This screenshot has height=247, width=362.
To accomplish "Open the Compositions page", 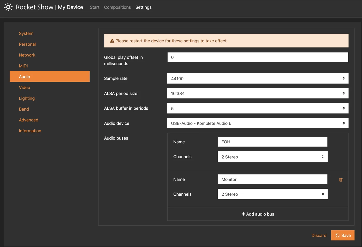I will point(117,7).
